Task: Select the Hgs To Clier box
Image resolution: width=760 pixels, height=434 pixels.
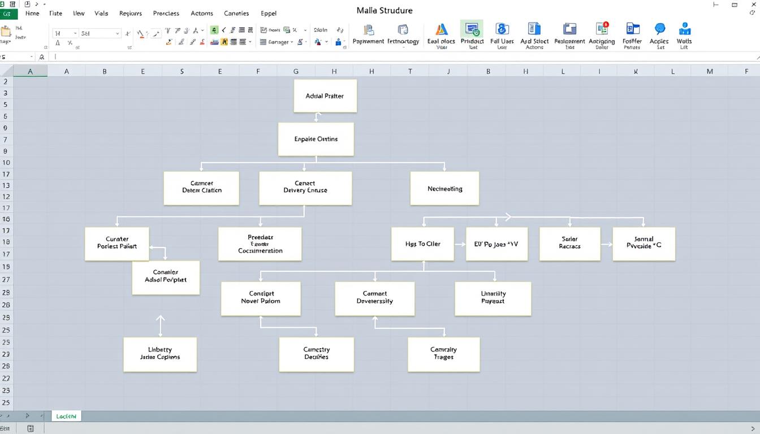Action: point(422,244)
